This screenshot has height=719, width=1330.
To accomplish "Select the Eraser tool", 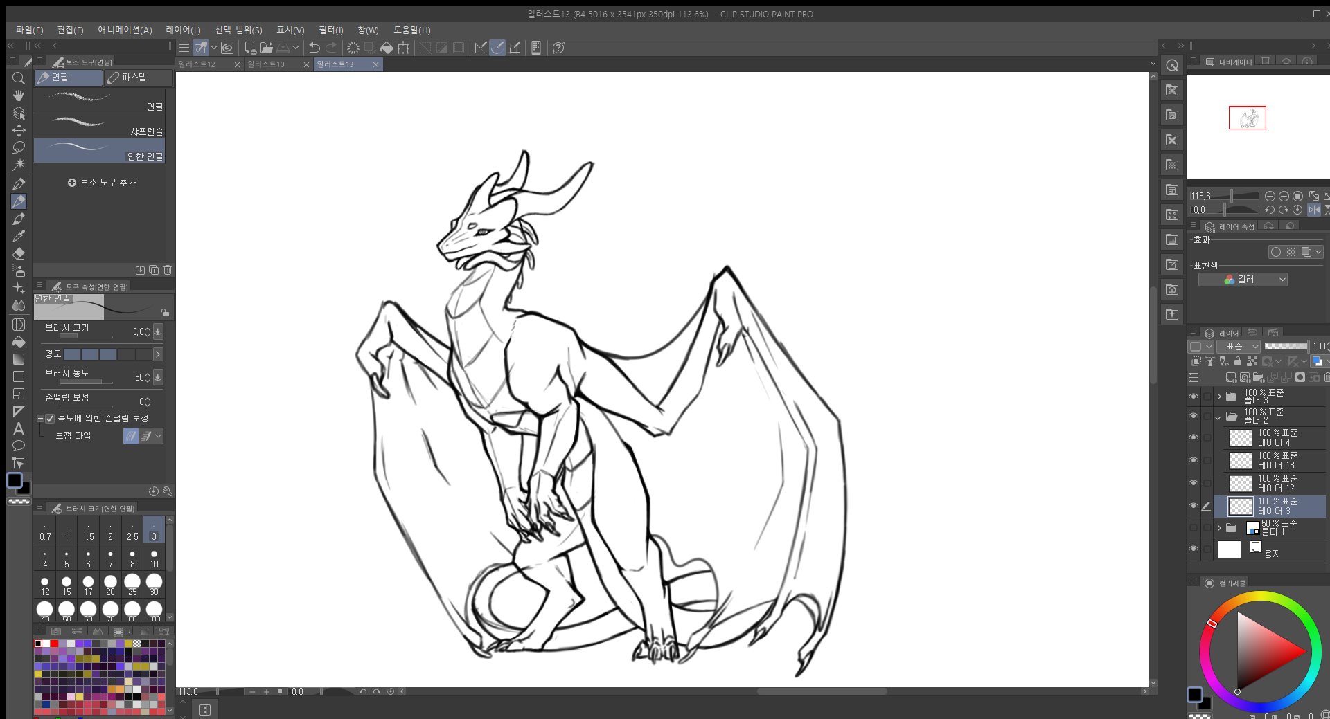I will pos(19,253).
